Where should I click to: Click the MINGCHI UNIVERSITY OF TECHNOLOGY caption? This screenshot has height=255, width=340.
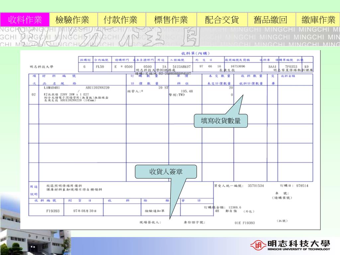(299, 249)
